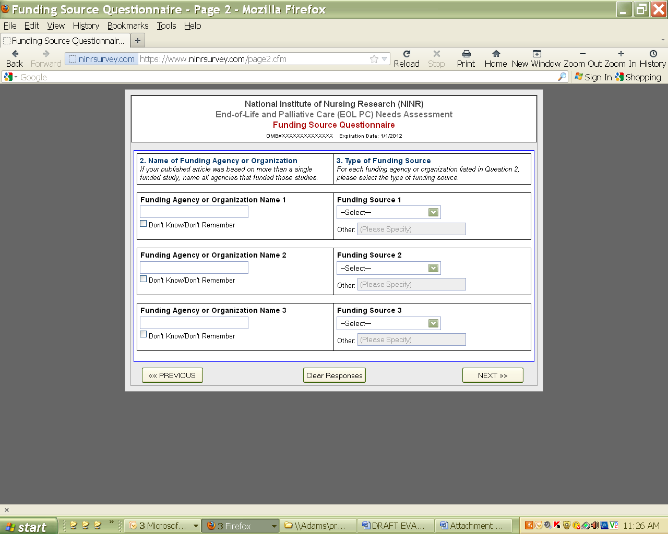The height and width of the screenshot is (534, 668).
Task: Open the Edit menu
Action: (x=32, y=26)
